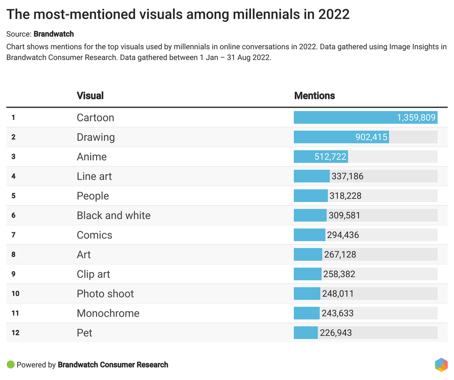
Task: Click the green dot beside Powered by
Action: coord(11,365)
